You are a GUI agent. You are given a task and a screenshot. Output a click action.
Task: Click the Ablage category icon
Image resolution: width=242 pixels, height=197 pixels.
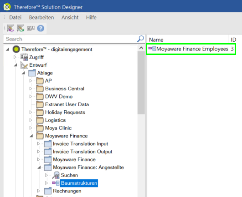click(x=32, y=73)
